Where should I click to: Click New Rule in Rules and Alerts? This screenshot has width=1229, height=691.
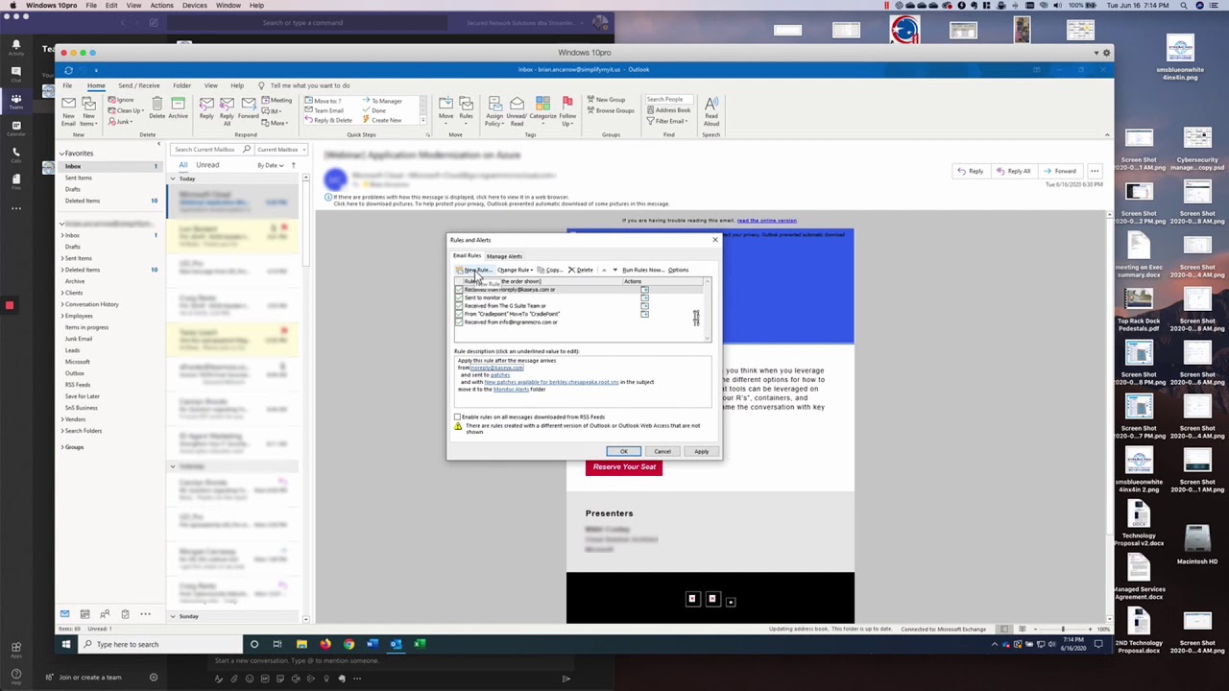coord(473,270)
